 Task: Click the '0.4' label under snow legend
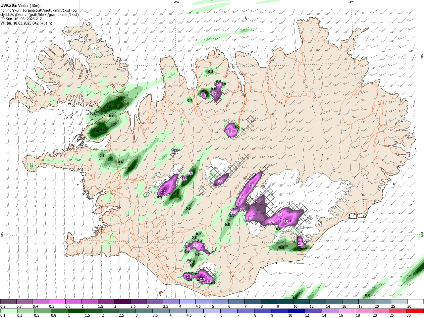point(35,307)
